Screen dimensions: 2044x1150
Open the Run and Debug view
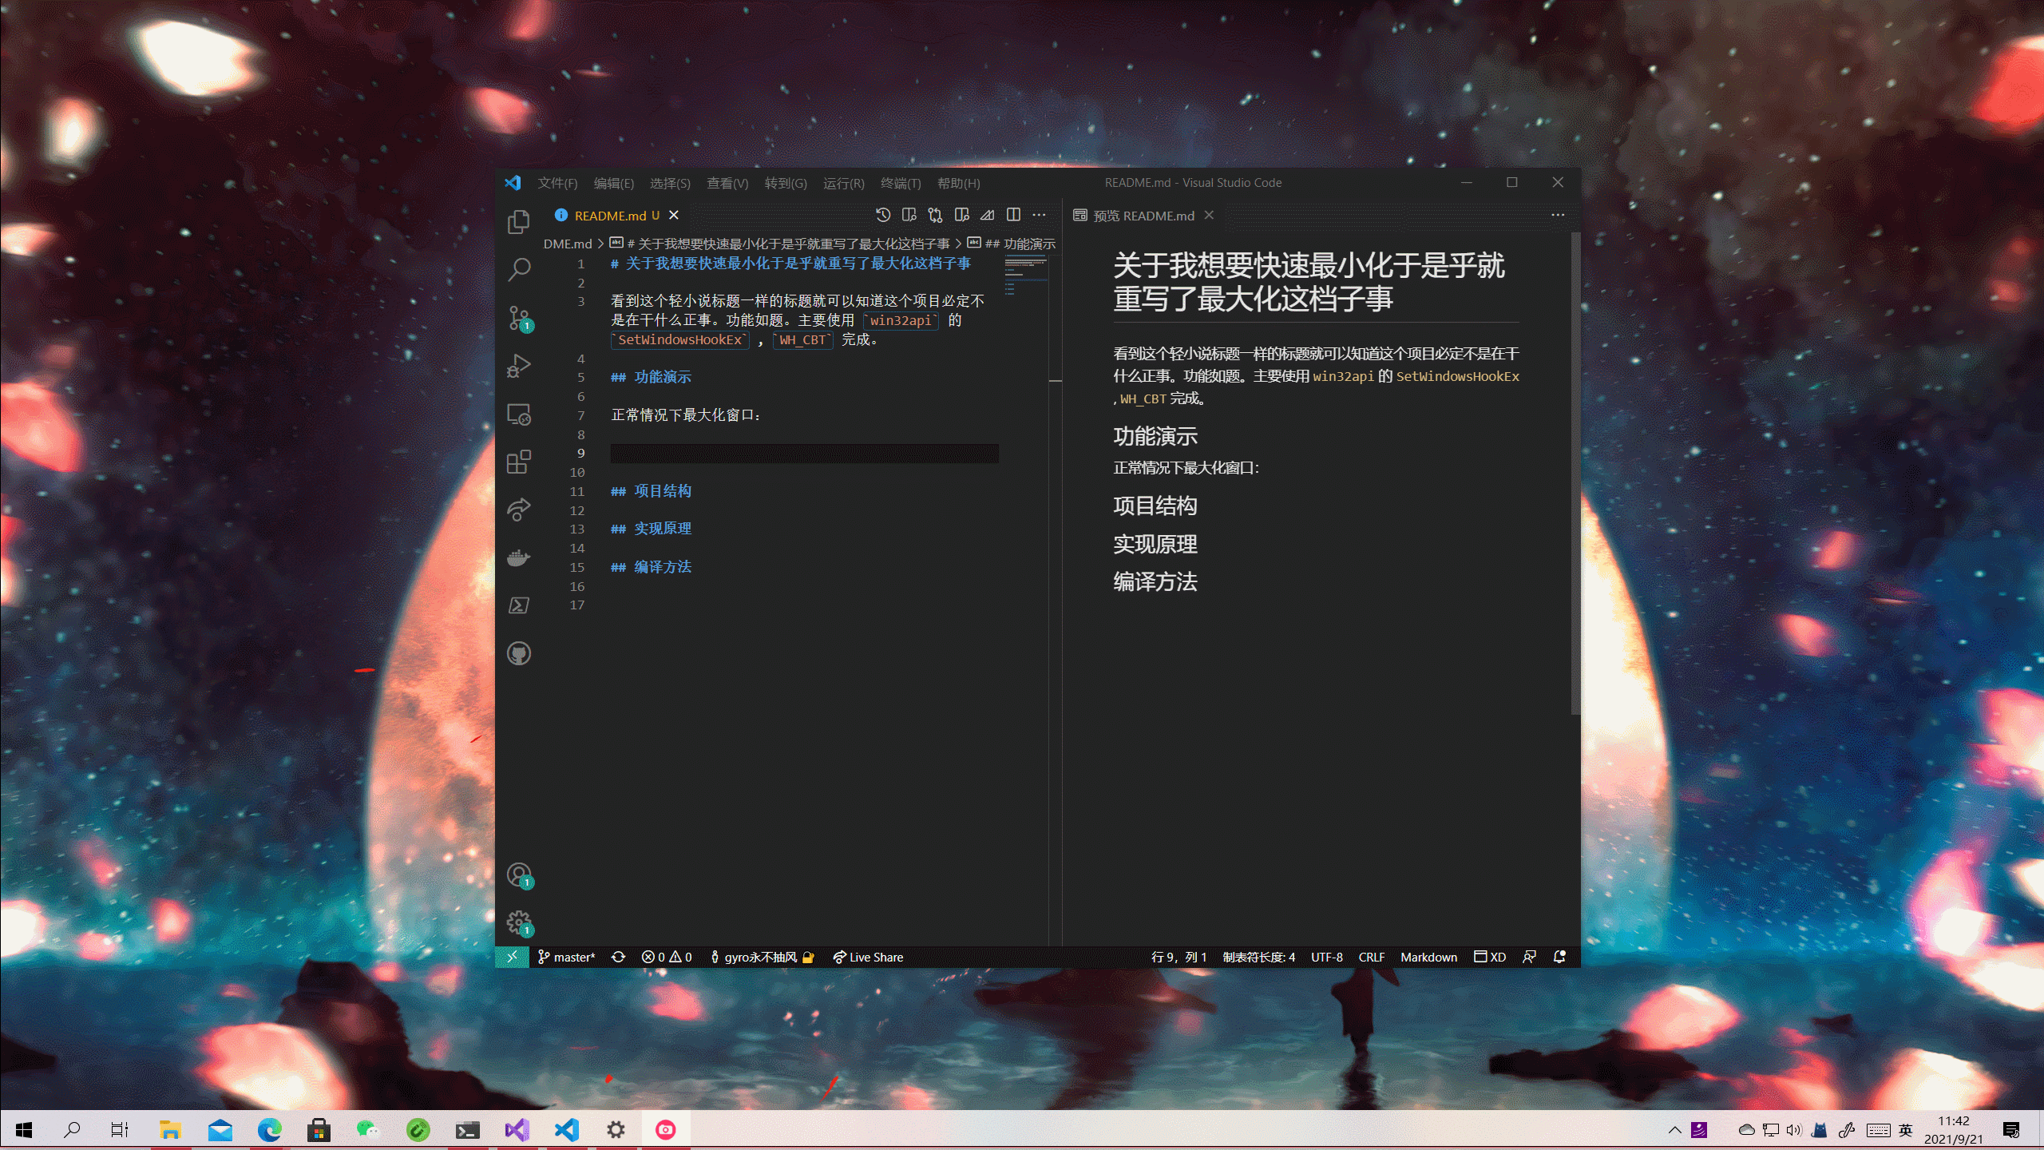pos(518,366)
